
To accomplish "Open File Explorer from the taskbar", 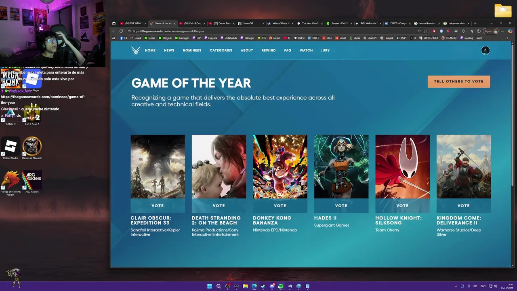I will click(x=245, y=286).
